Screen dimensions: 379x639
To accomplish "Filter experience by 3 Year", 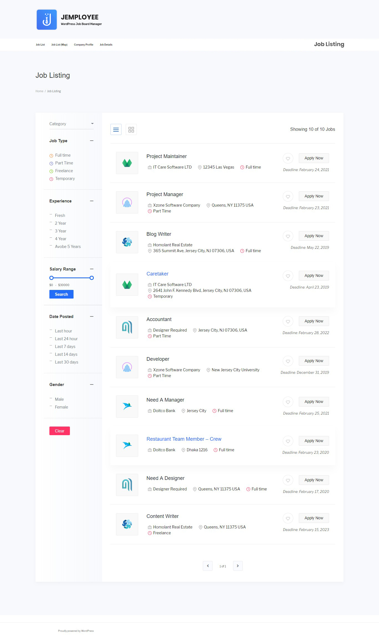I will [60, 231].
